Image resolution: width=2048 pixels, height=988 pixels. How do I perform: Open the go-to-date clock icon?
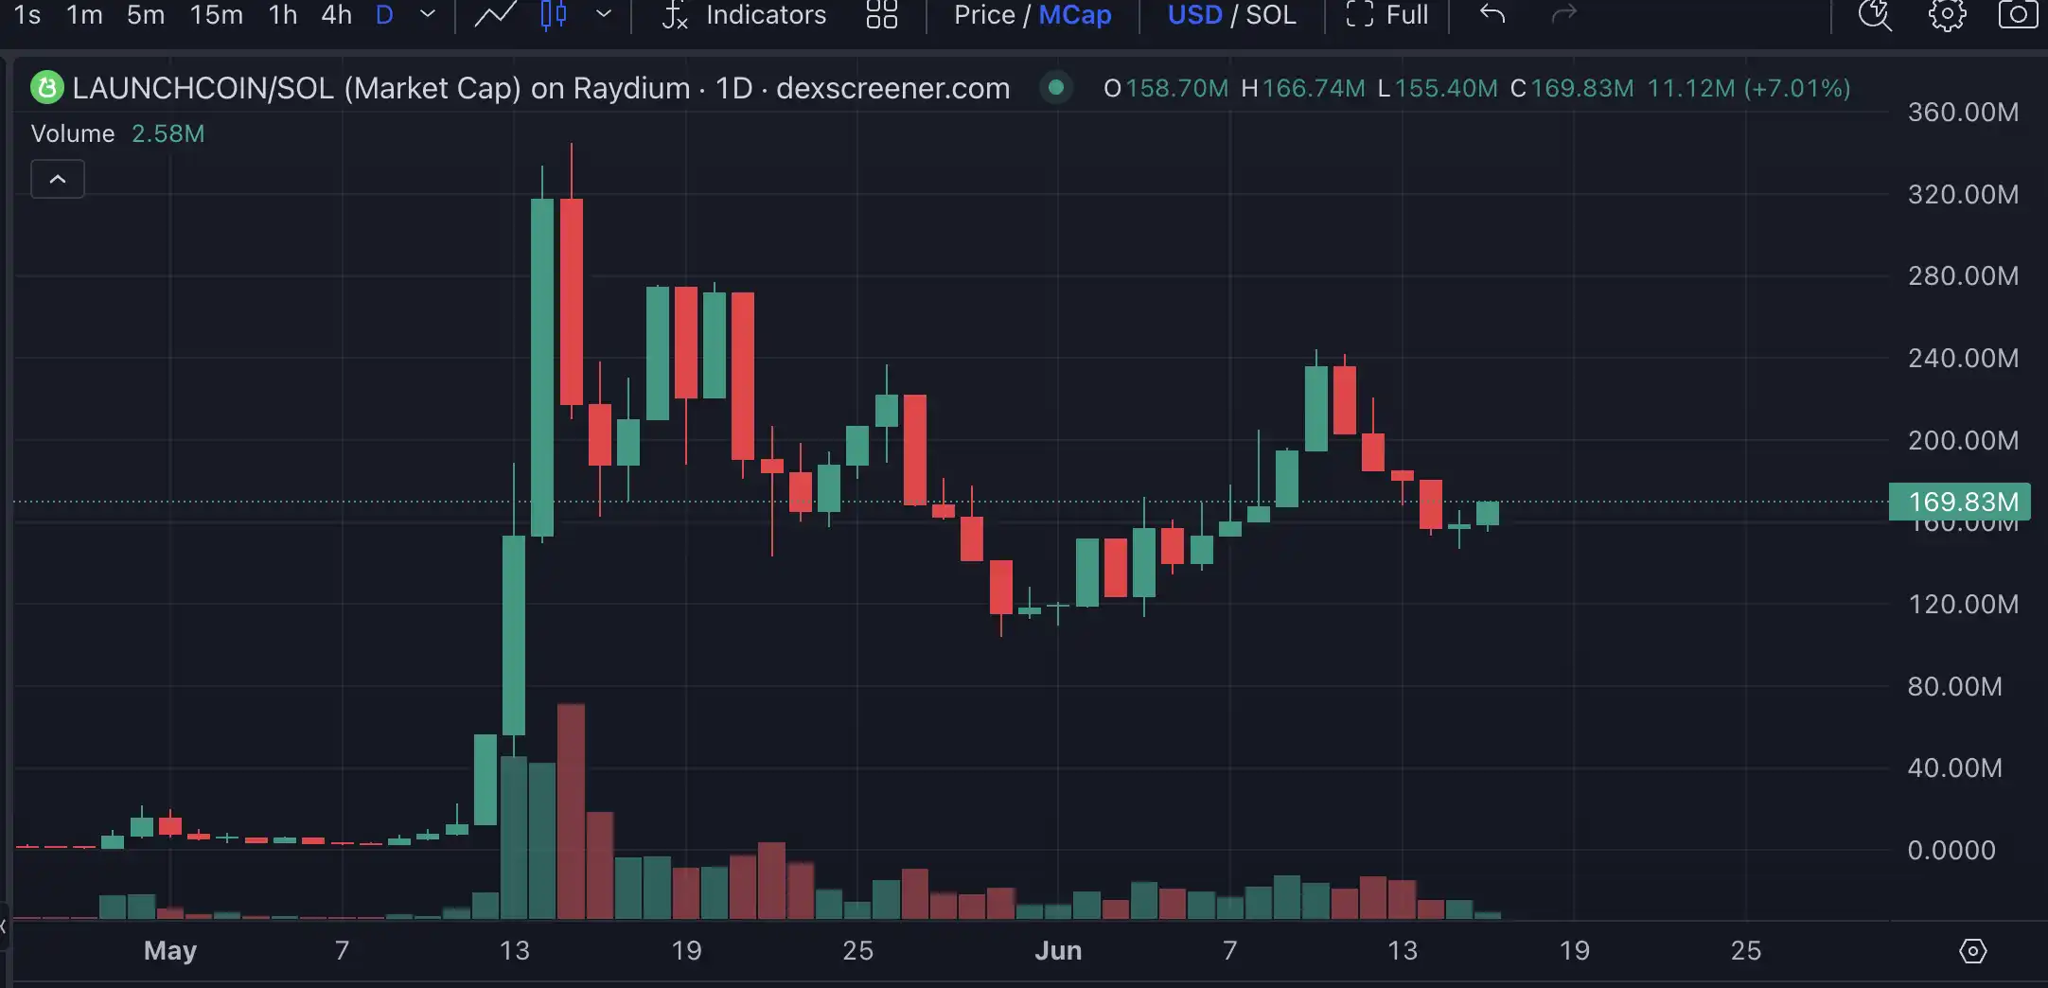click(x=1874, y=15)
